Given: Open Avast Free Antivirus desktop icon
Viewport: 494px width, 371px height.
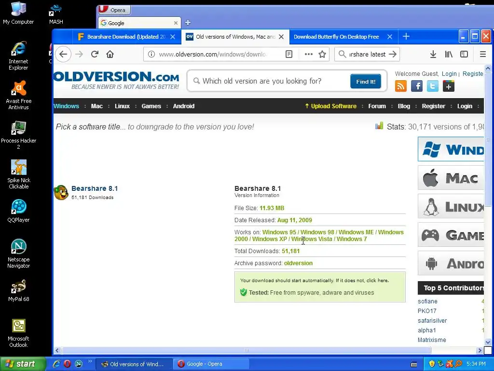Looking at the screenshot, I should (19, 95).
